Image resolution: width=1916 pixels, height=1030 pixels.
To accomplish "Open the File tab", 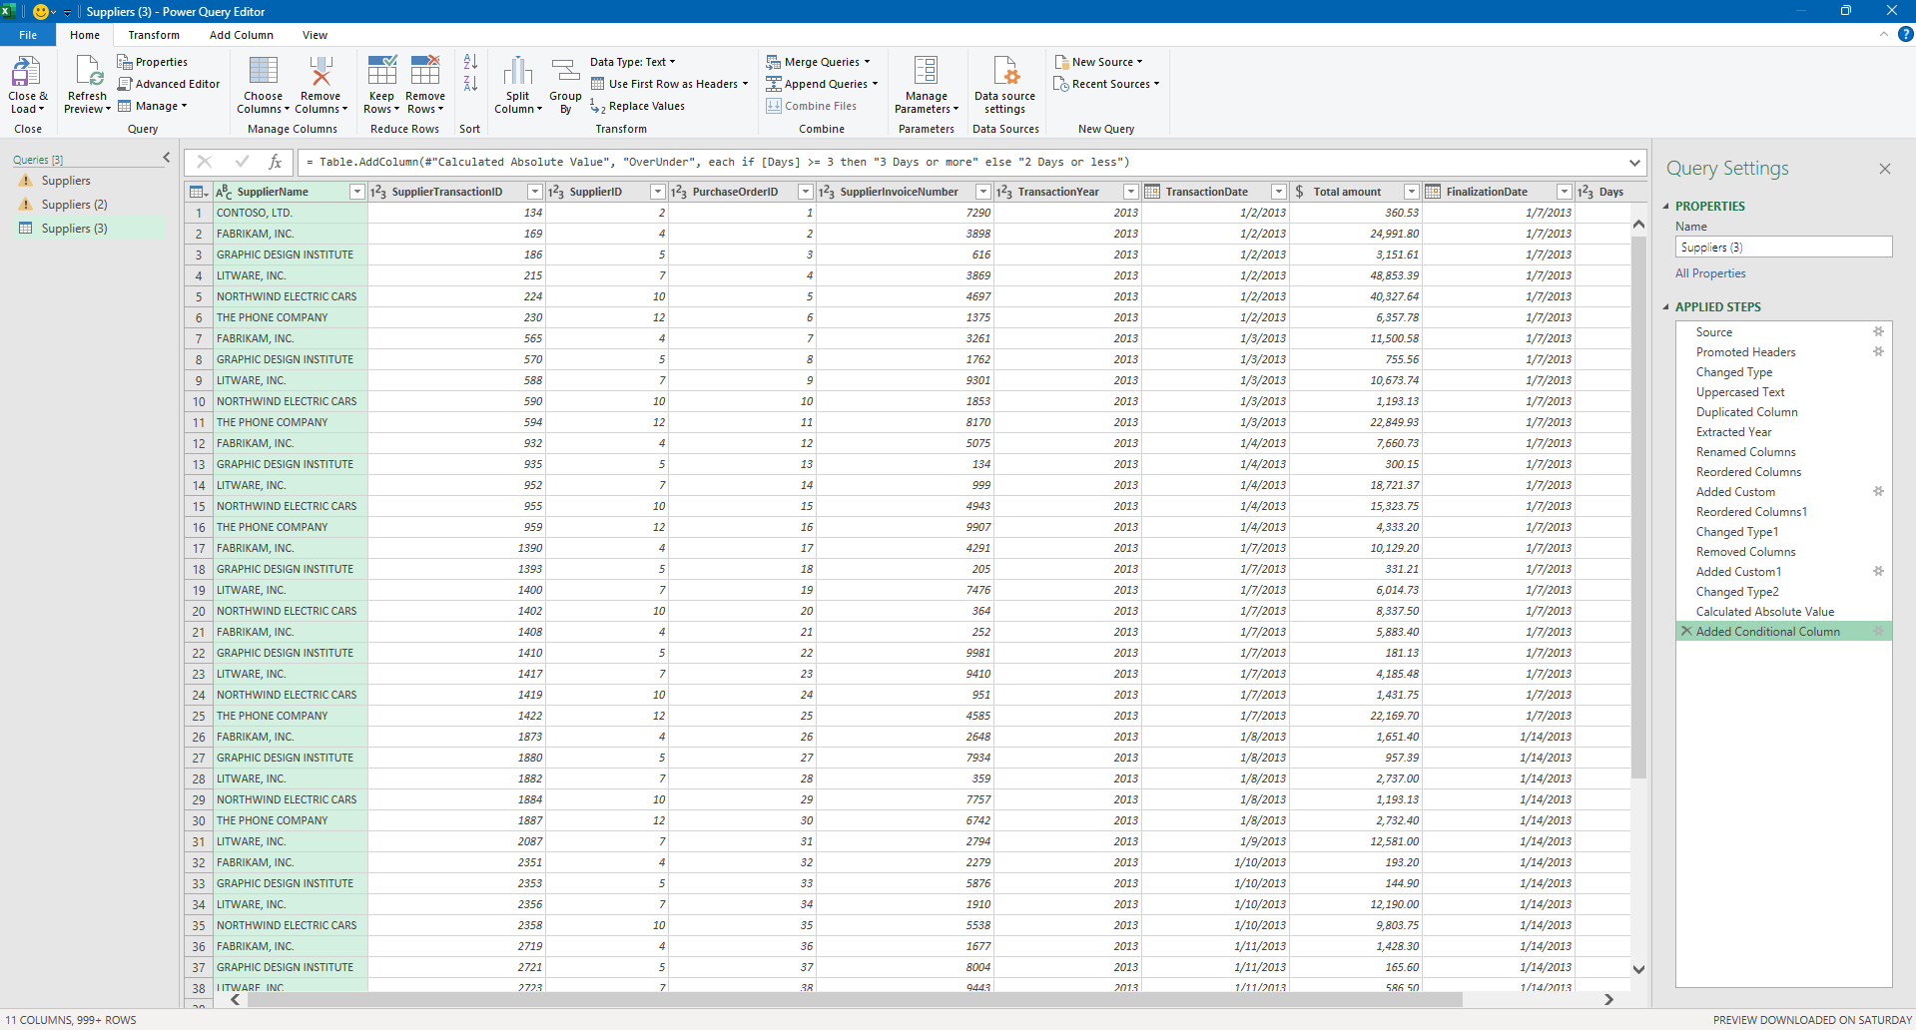I will coord(28,35).
